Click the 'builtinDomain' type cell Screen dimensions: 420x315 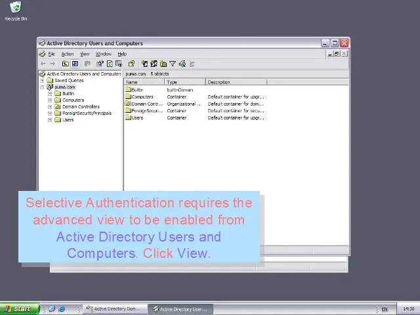coord(180,90)
